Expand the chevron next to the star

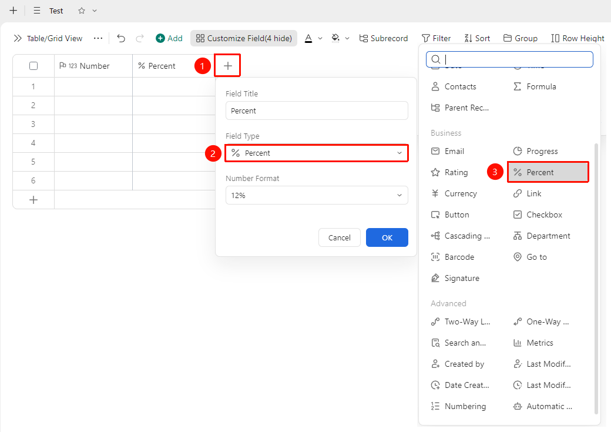[95, 11]
